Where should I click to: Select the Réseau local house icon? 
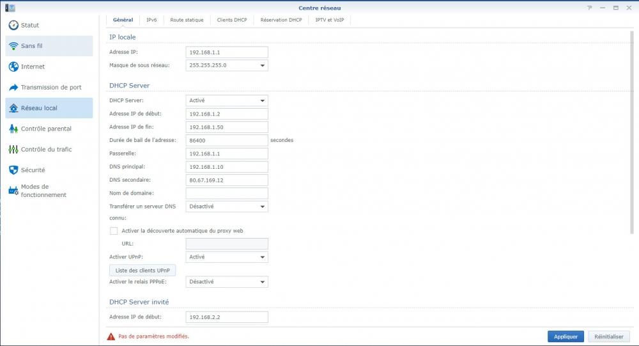pyautogui.click(x=13, y=108)
